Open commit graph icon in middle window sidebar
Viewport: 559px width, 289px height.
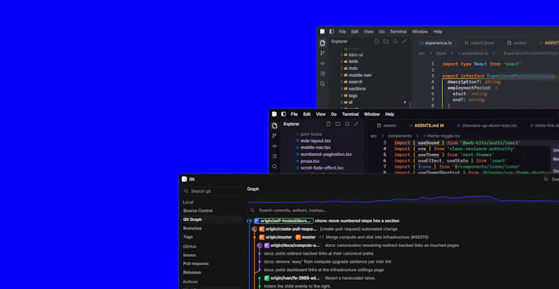coord(274,146)
